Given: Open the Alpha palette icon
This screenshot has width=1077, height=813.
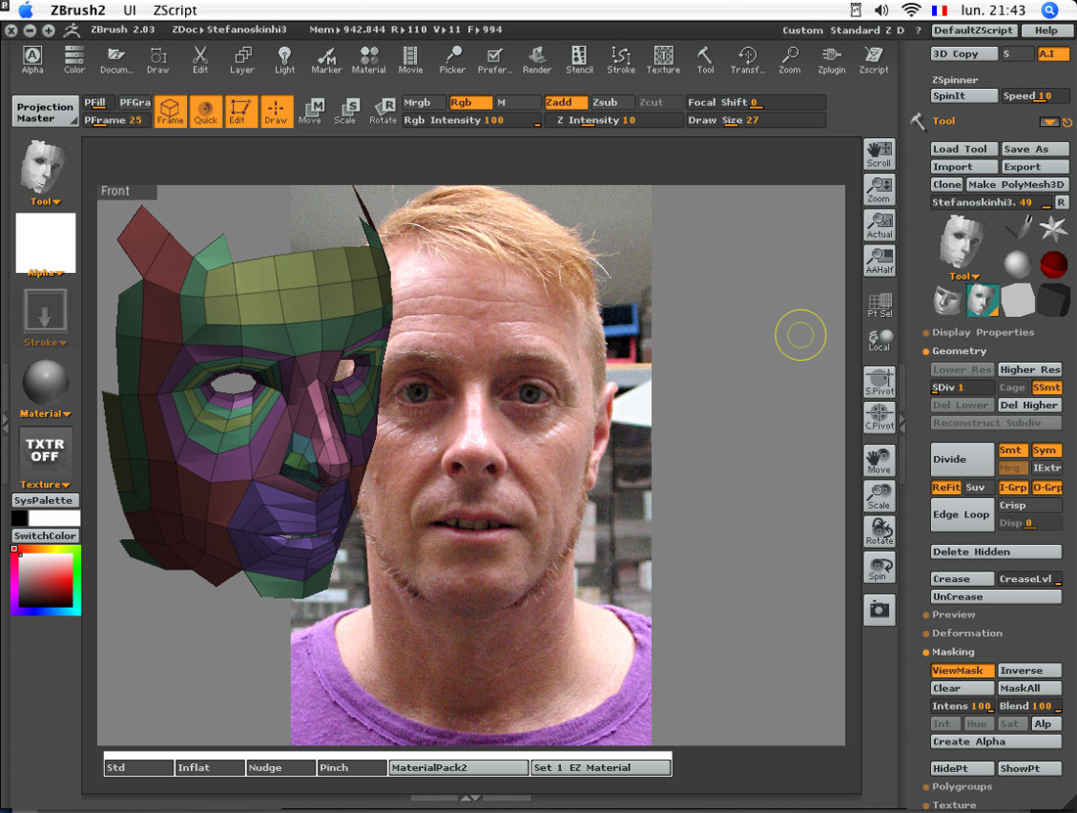Looking at the screenshot, I should click(x=32, y=60).
